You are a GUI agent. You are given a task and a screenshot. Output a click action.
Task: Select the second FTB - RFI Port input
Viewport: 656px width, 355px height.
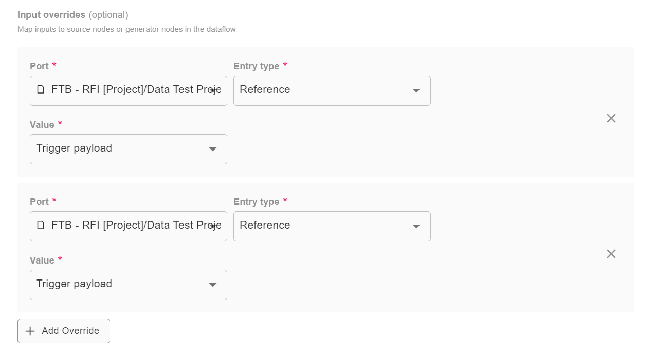tap(129, 226)
